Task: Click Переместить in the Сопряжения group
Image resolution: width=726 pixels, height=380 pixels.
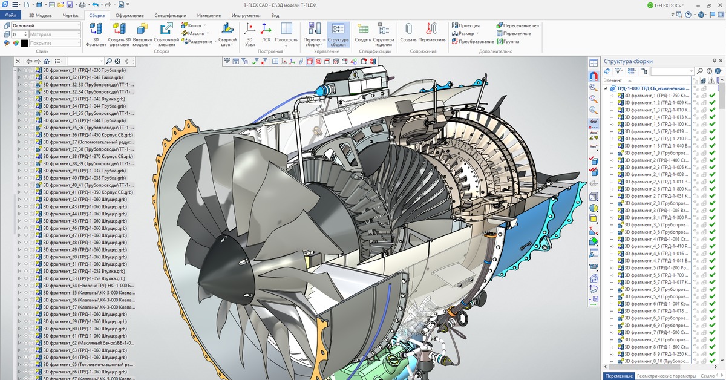Action: pos(432,30)
